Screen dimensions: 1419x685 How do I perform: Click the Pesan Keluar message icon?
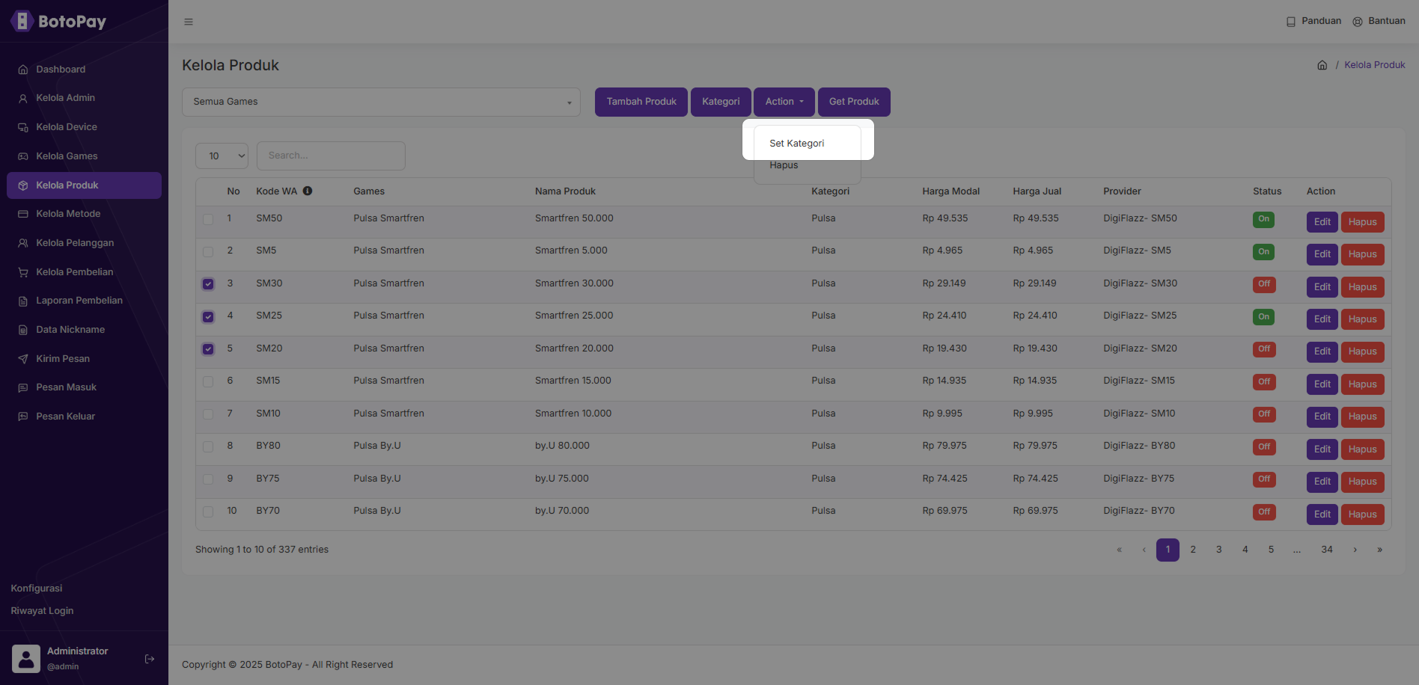click(x=23, y=417)
